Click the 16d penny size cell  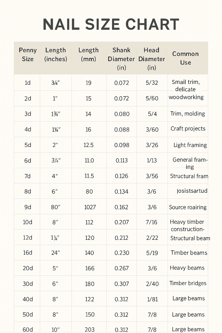coord(28,253)
